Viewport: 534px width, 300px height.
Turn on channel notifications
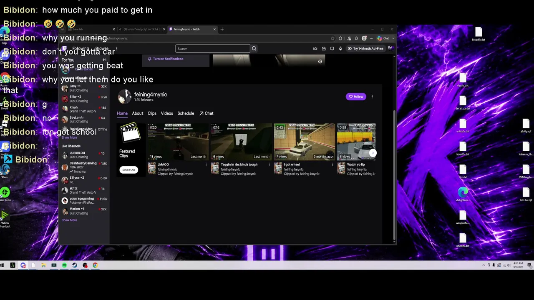pos(166,59)
